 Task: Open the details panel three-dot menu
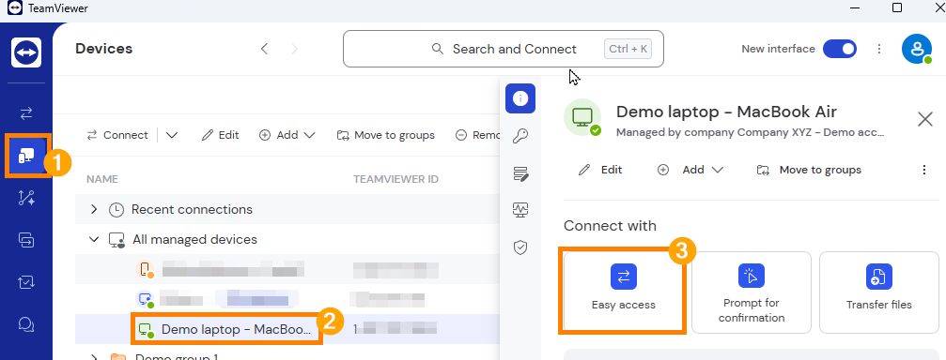pyautogui.click(x=923, y=170)
